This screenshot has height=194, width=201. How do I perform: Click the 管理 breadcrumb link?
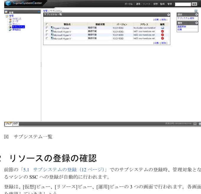45,11
